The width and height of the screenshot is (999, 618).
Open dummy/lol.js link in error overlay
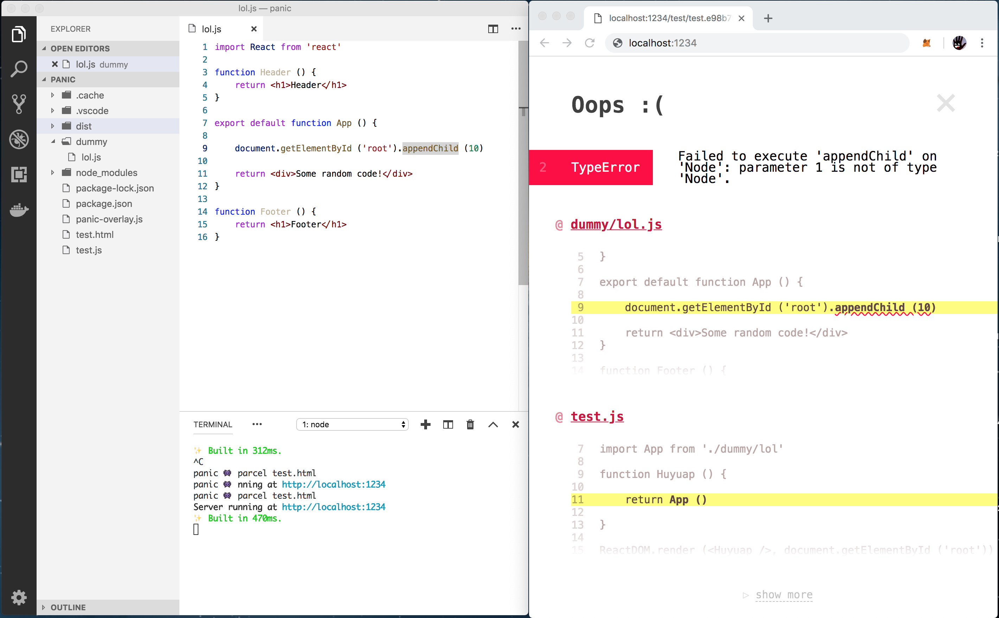click(616, 225)
